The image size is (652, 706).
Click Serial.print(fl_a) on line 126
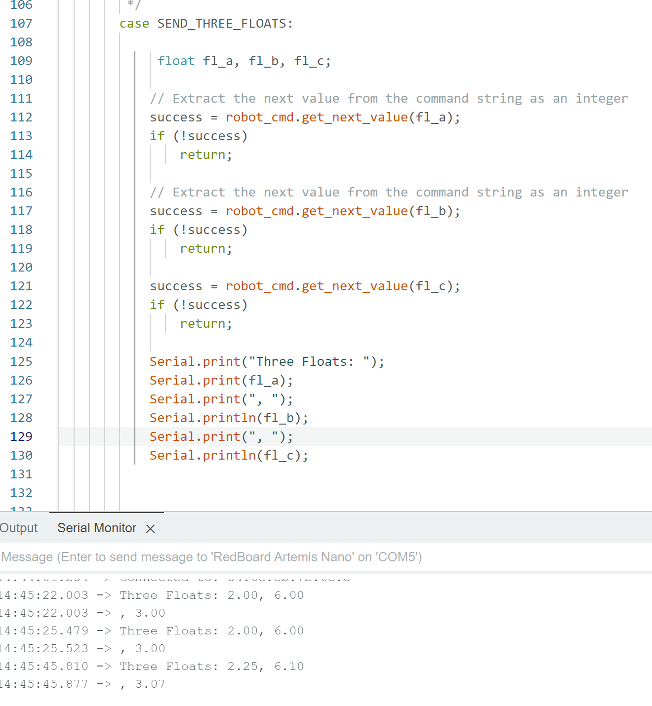click(x=222, y=380)
